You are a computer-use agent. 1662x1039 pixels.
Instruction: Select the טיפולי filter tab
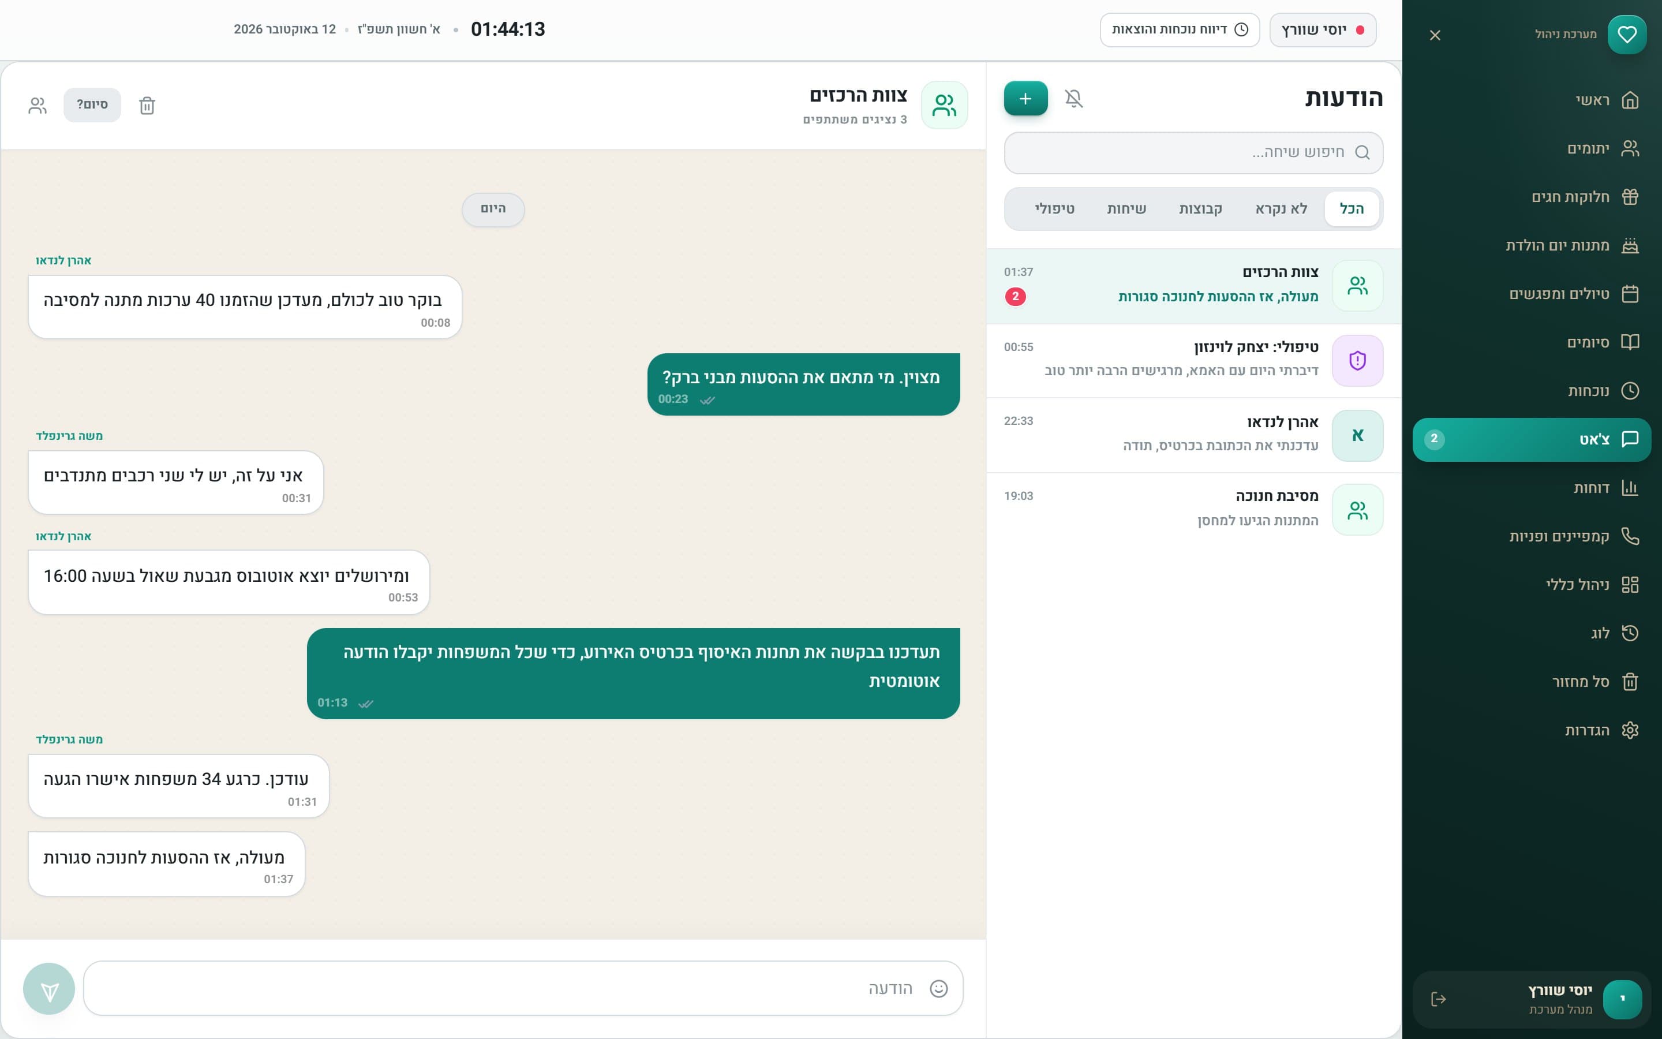point(1054,209)
